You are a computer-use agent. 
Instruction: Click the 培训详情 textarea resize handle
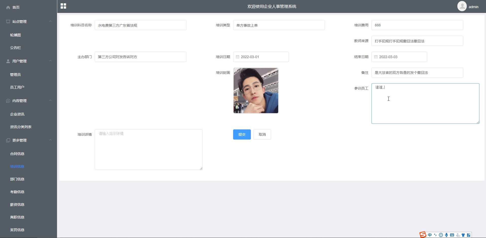[201, 168]
